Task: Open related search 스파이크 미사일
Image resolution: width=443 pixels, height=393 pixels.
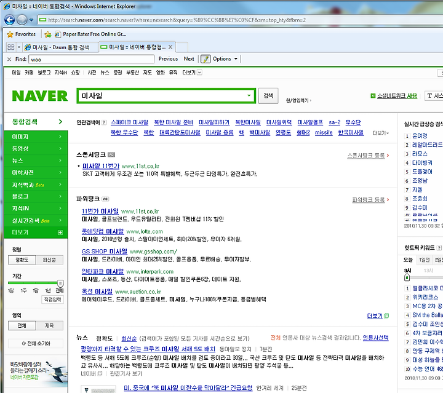Action: click(x=129, y=122)
